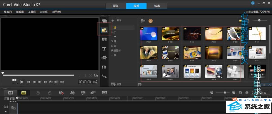The width and height of the screenshot is (272, 114).
Task: Open the add/remove chapter point dropdown
Action: click(x=13, y=101)
